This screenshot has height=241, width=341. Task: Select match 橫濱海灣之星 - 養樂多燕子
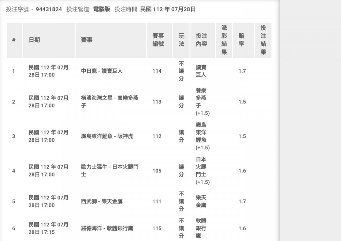[110, 102]
